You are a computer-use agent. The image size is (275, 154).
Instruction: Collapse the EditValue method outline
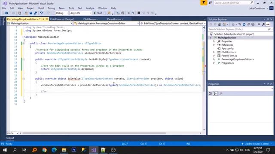[24, 79]
